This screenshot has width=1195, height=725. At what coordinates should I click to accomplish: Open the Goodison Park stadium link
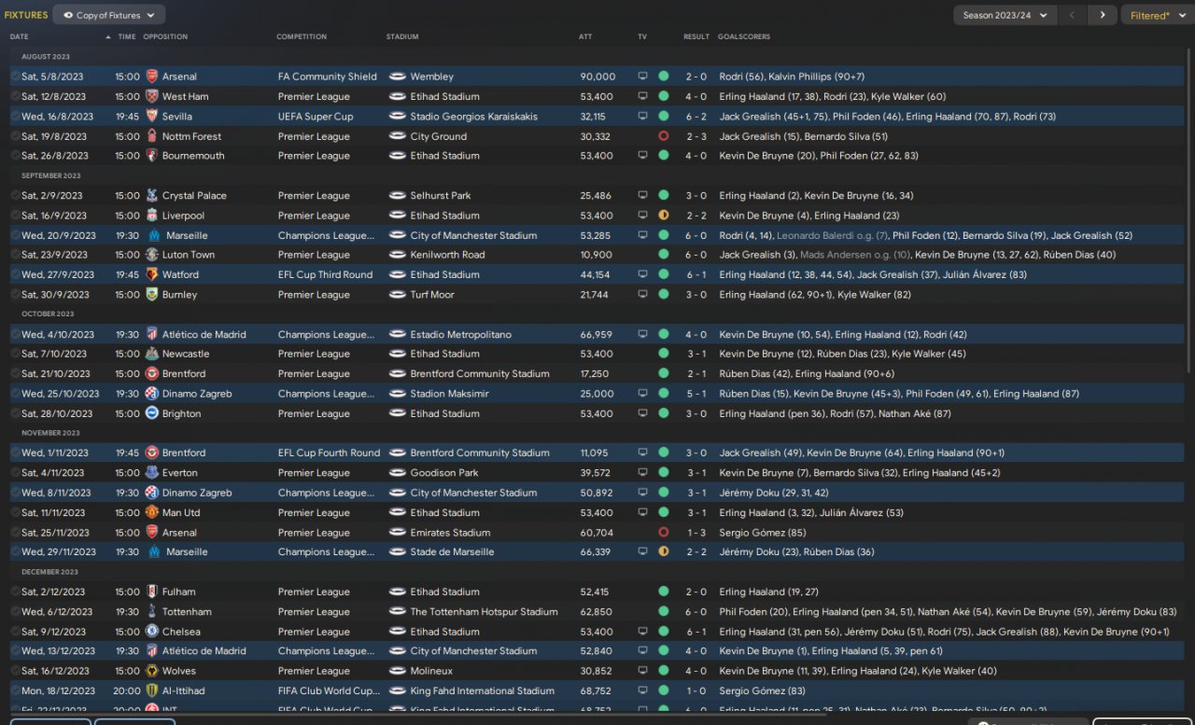pos(443,473)
